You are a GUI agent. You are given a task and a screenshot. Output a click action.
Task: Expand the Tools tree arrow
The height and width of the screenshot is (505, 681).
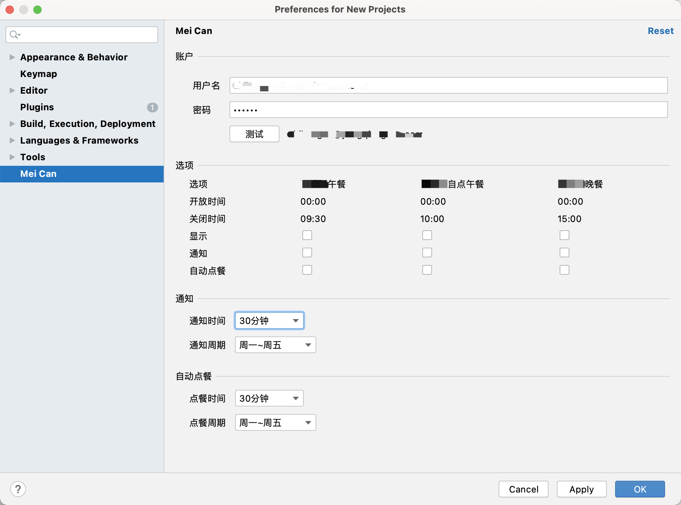12,157
